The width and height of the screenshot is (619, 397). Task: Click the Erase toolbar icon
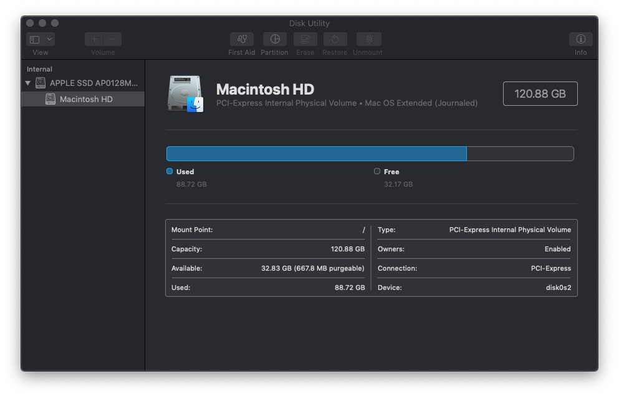pos(305,39)
